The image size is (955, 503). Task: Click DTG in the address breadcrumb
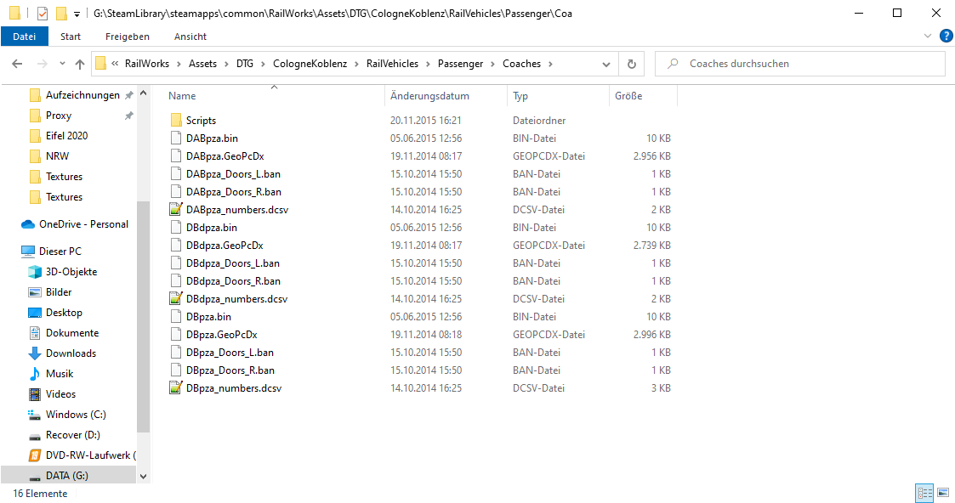tap(245, 63)
